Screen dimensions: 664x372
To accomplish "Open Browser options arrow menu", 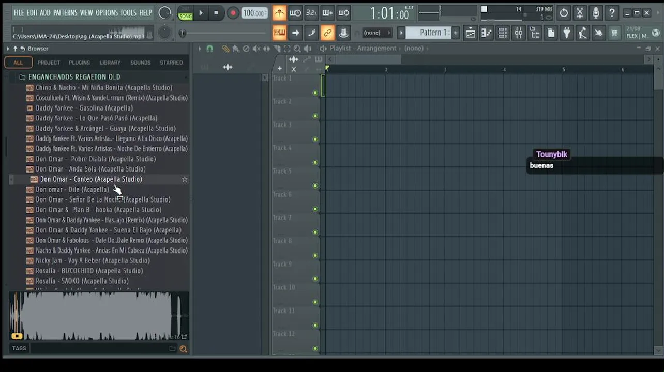I will pos(8,49).
